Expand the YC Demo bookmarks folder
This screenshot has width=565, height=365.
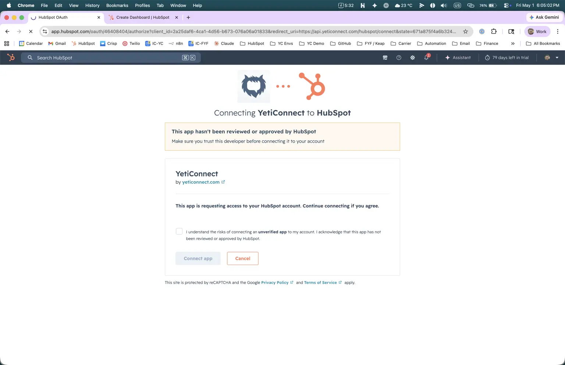pos(312,43)
